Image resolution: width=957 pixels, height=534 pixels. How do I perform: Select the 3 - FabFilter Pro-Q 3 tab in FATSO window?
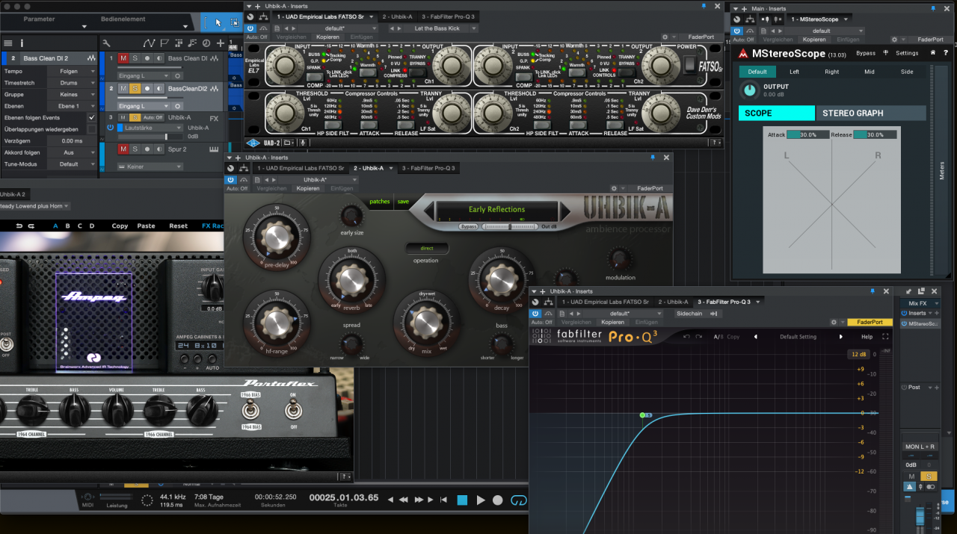(x=449, y=16)
